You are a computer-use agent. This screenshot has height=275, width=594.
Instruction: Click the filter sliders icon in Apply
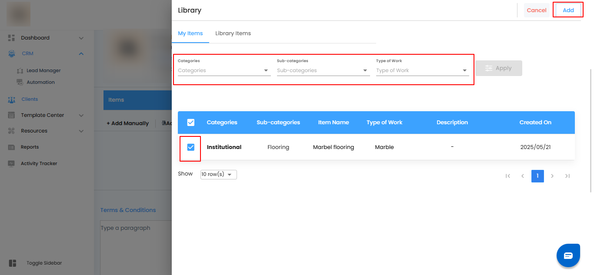489,68
